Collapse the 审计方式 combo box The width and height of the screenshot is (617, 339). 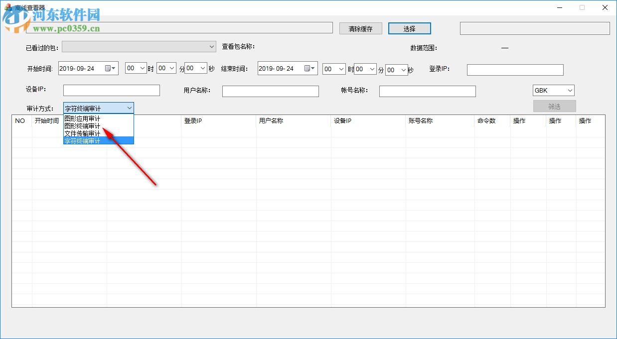pyautogui.click(x=129, y=108)
